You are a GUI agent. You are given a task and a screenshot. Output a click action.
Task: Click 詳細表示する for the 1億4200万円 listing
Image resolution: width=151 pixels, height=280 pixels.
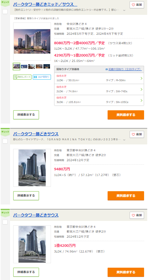click(x=26, y=272)
